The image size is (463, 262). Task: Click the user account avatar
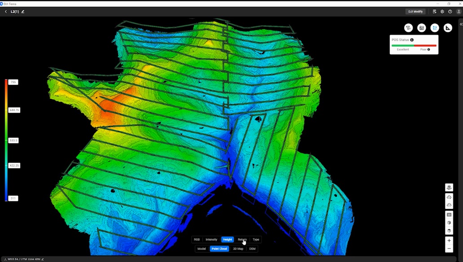pyautogui.click(x=459, y=12)
